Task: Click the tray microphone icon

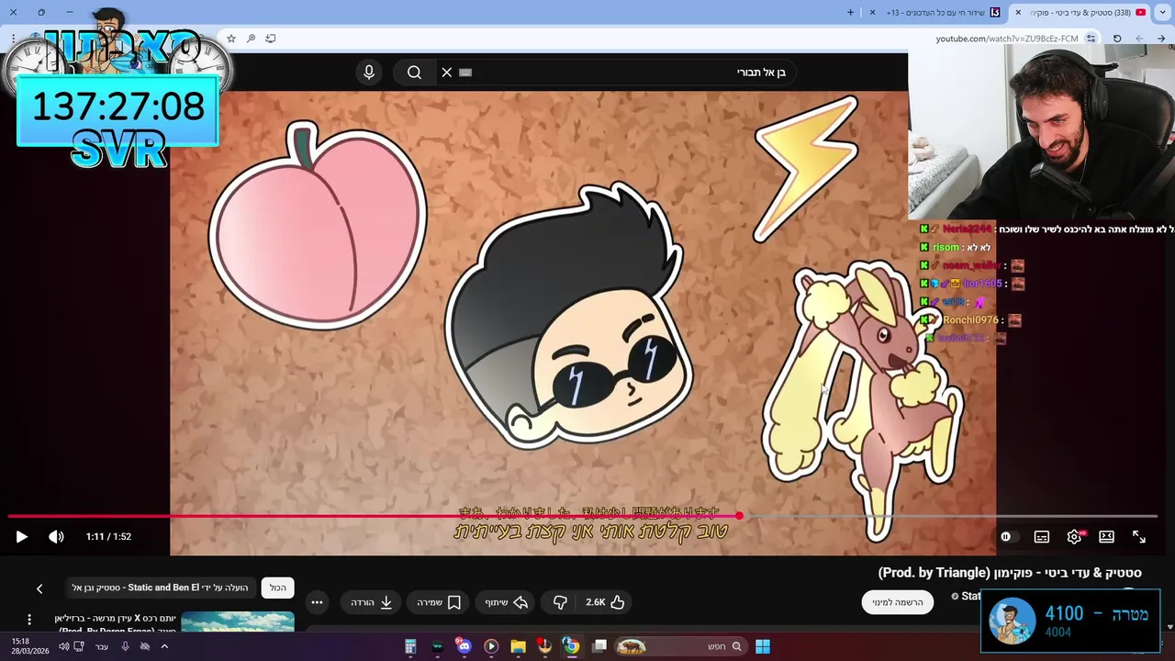Action: [125, 646]
